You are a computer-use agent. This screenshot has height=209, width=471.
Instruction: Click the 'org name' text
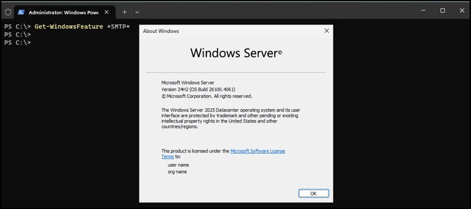click(177, 172)
